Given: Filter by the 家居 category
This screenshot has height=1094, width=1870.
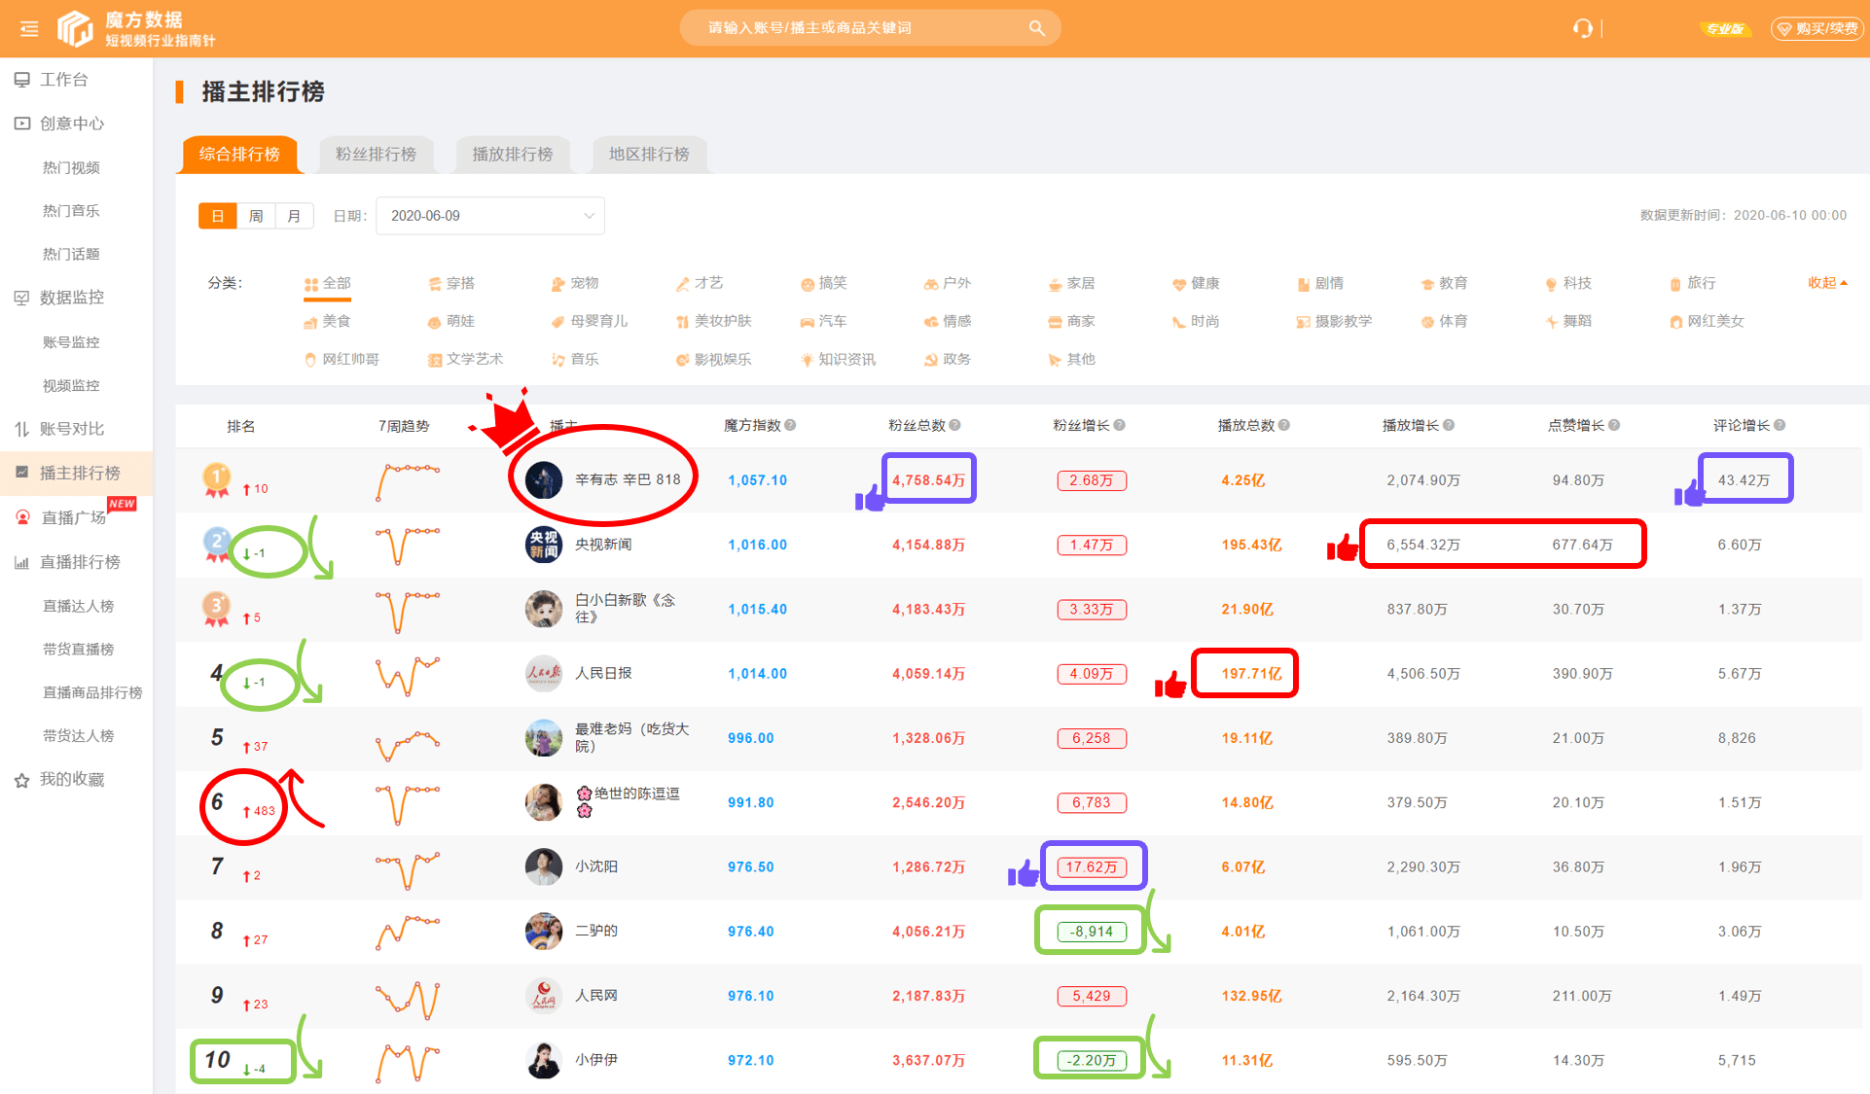Looking at the screenshot, I should (x=1071, y=284).
